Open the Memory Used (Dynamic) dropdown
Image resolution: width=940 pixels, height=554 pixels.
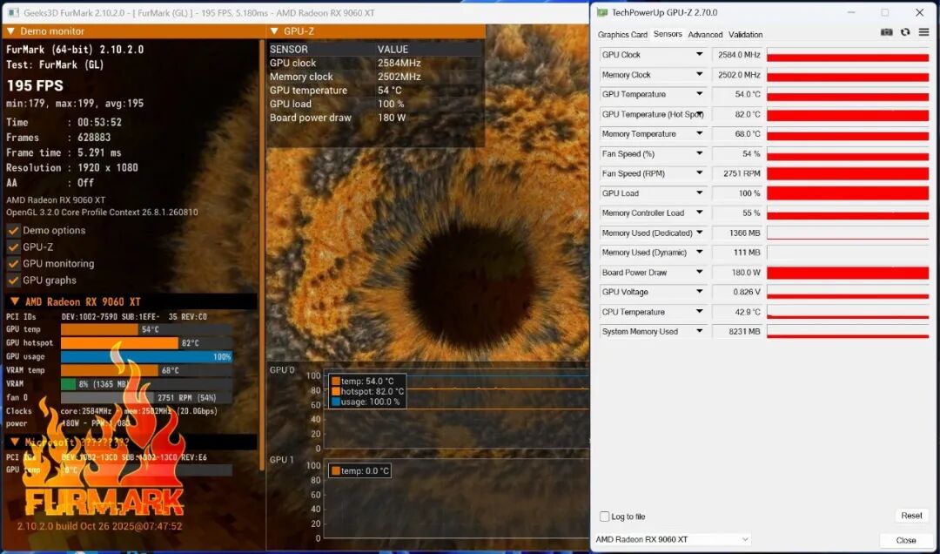699,253
